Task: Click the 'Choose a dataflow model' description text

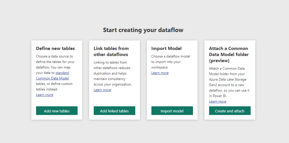Action: pos(171,62)
